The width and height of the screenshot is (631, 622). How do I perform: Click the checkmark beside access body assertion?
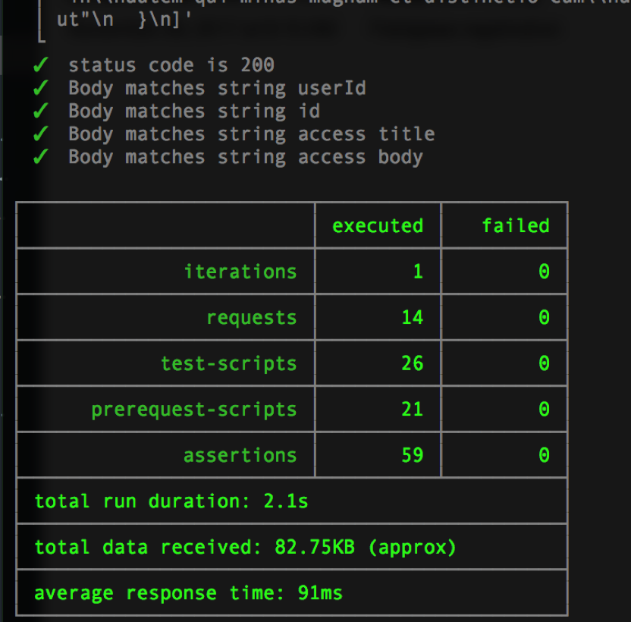pyautogui.click(x=40, y=156)
